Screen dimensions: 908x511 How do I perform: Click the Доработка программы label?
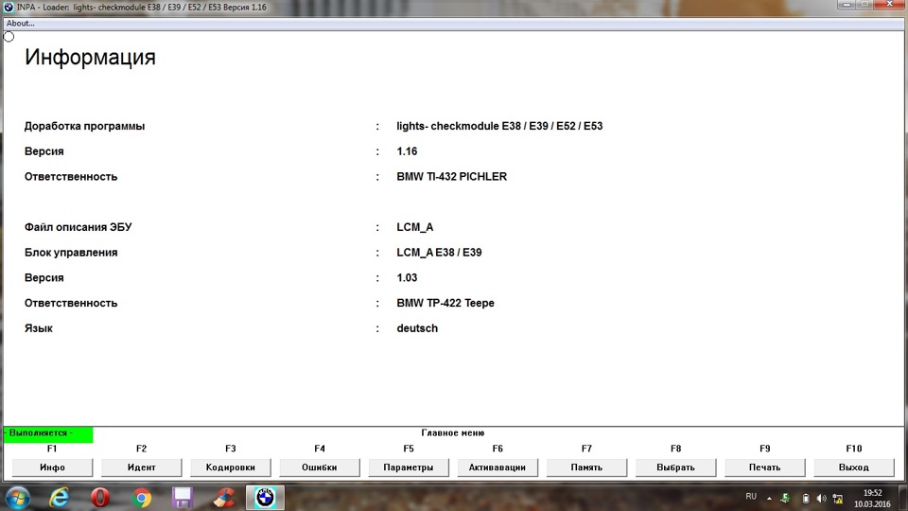[x=84, y=126]
